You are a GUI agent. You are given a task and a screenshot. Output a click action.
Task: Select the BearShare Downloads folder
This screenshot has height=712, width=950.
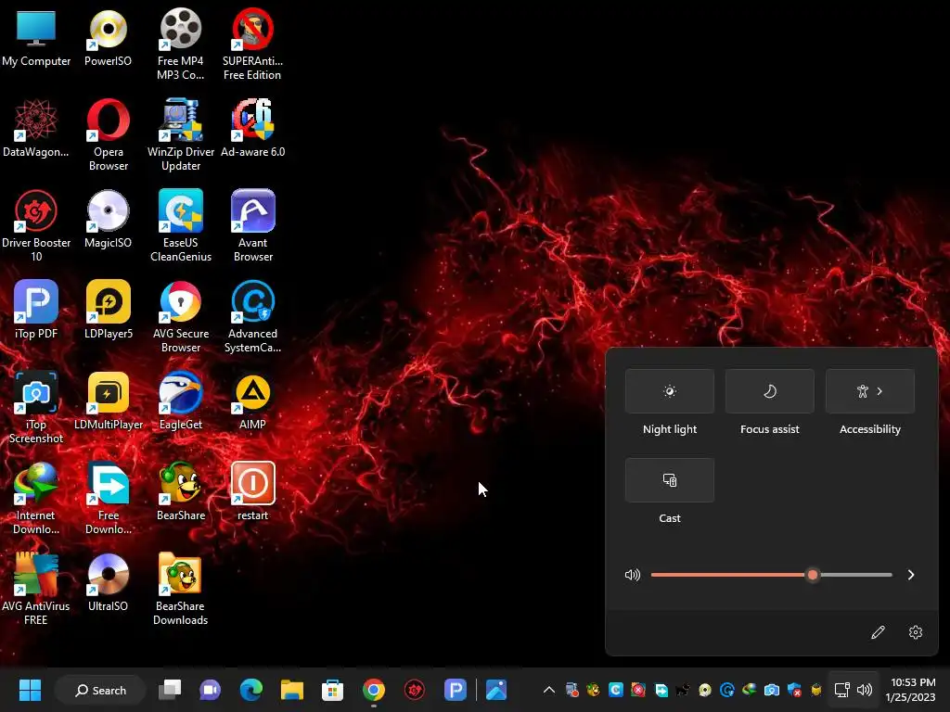coord(181,589)
